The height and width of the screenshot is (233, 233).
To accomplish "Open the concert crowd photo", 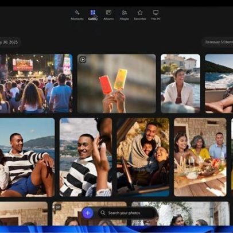I will 36,84.
